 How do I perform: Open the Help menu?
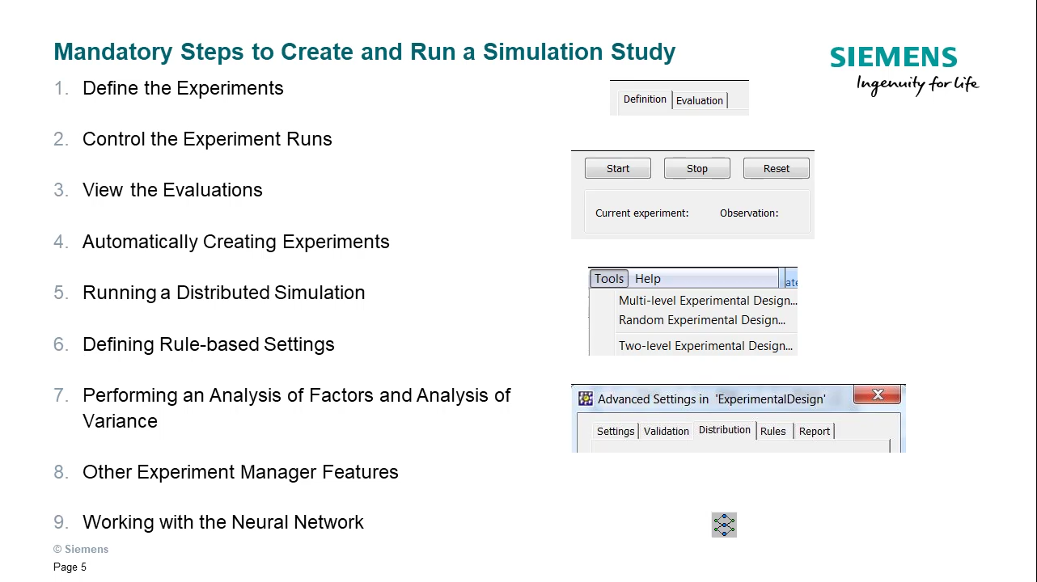coord(647,278)
